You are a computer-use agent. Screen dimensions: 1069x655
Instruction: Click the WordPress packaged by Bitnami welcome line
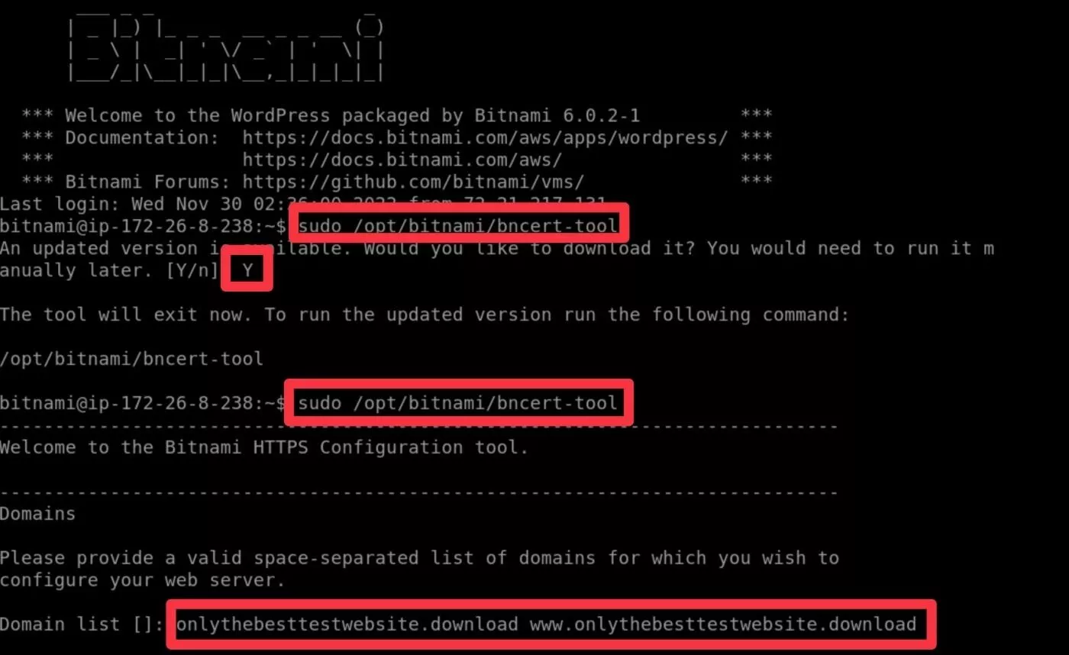(351, 116)
